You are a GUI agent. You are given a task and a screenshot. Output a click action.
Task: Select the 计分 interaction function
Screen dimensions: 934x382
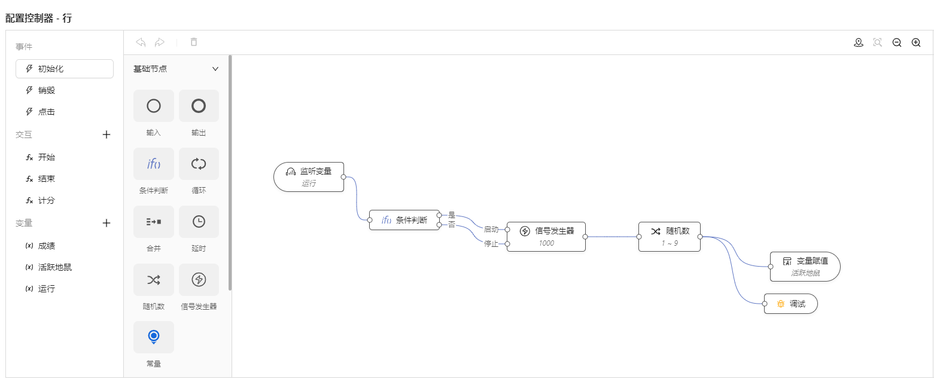47,200
